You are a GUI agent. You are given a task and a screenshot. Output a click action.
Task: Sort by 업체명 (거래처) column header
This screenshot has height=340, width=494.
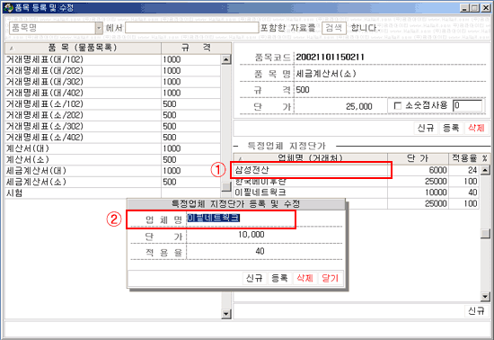[311, 158]
